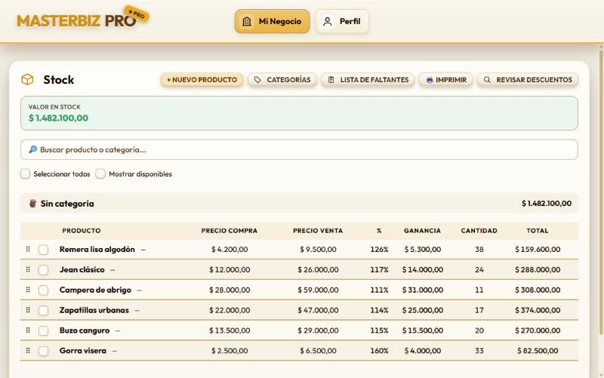Click the product name Remera lisa algodón
The width and height of the screenshot is (604, 378).
[x=97, y=250]
